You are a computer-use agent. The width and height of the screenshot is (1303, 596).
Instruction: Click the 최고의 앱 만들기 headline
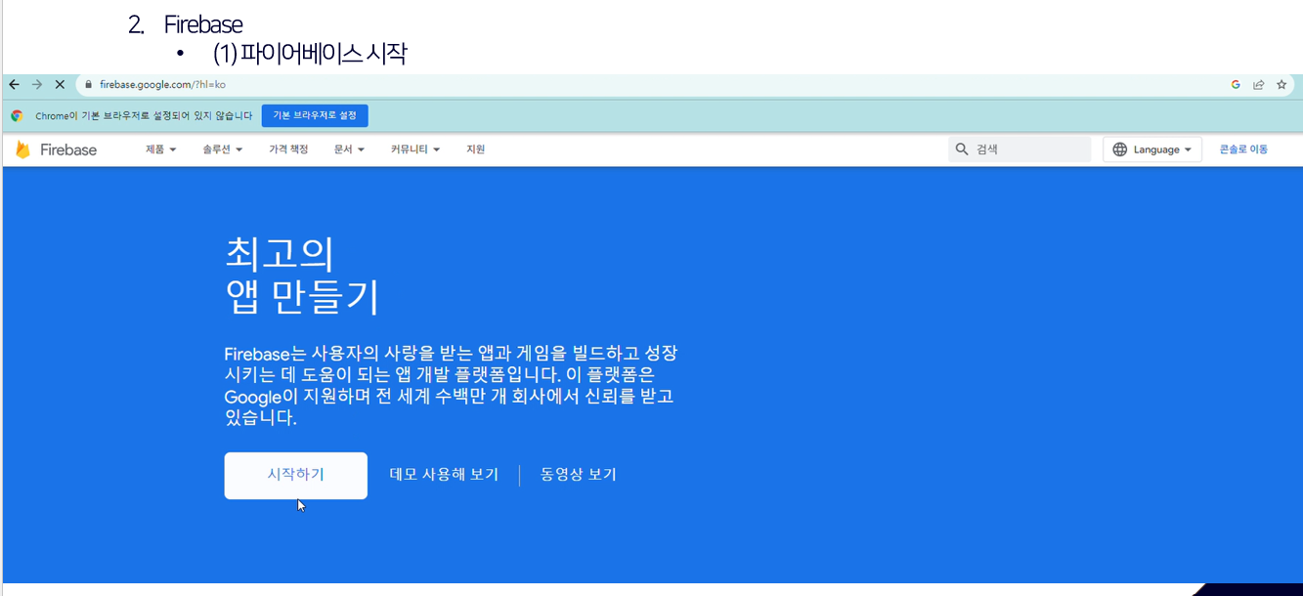pyautogui.click(x=302, y=276)
